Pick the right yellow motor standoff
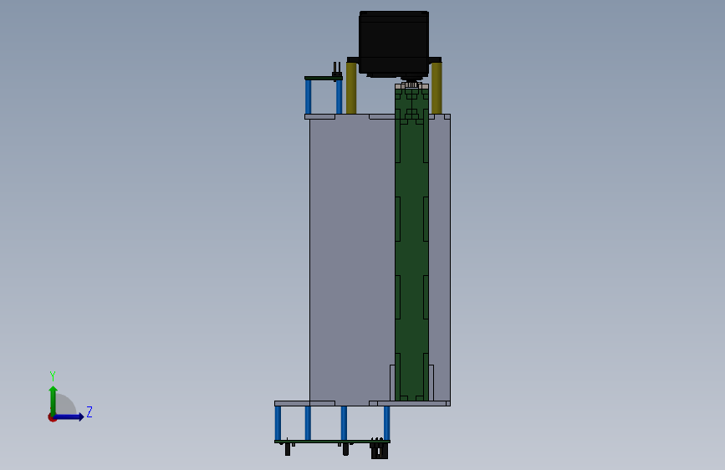Image resolution: width=725 pixels, height=470 pixels. pyautogui.click(x=437, y=88)
